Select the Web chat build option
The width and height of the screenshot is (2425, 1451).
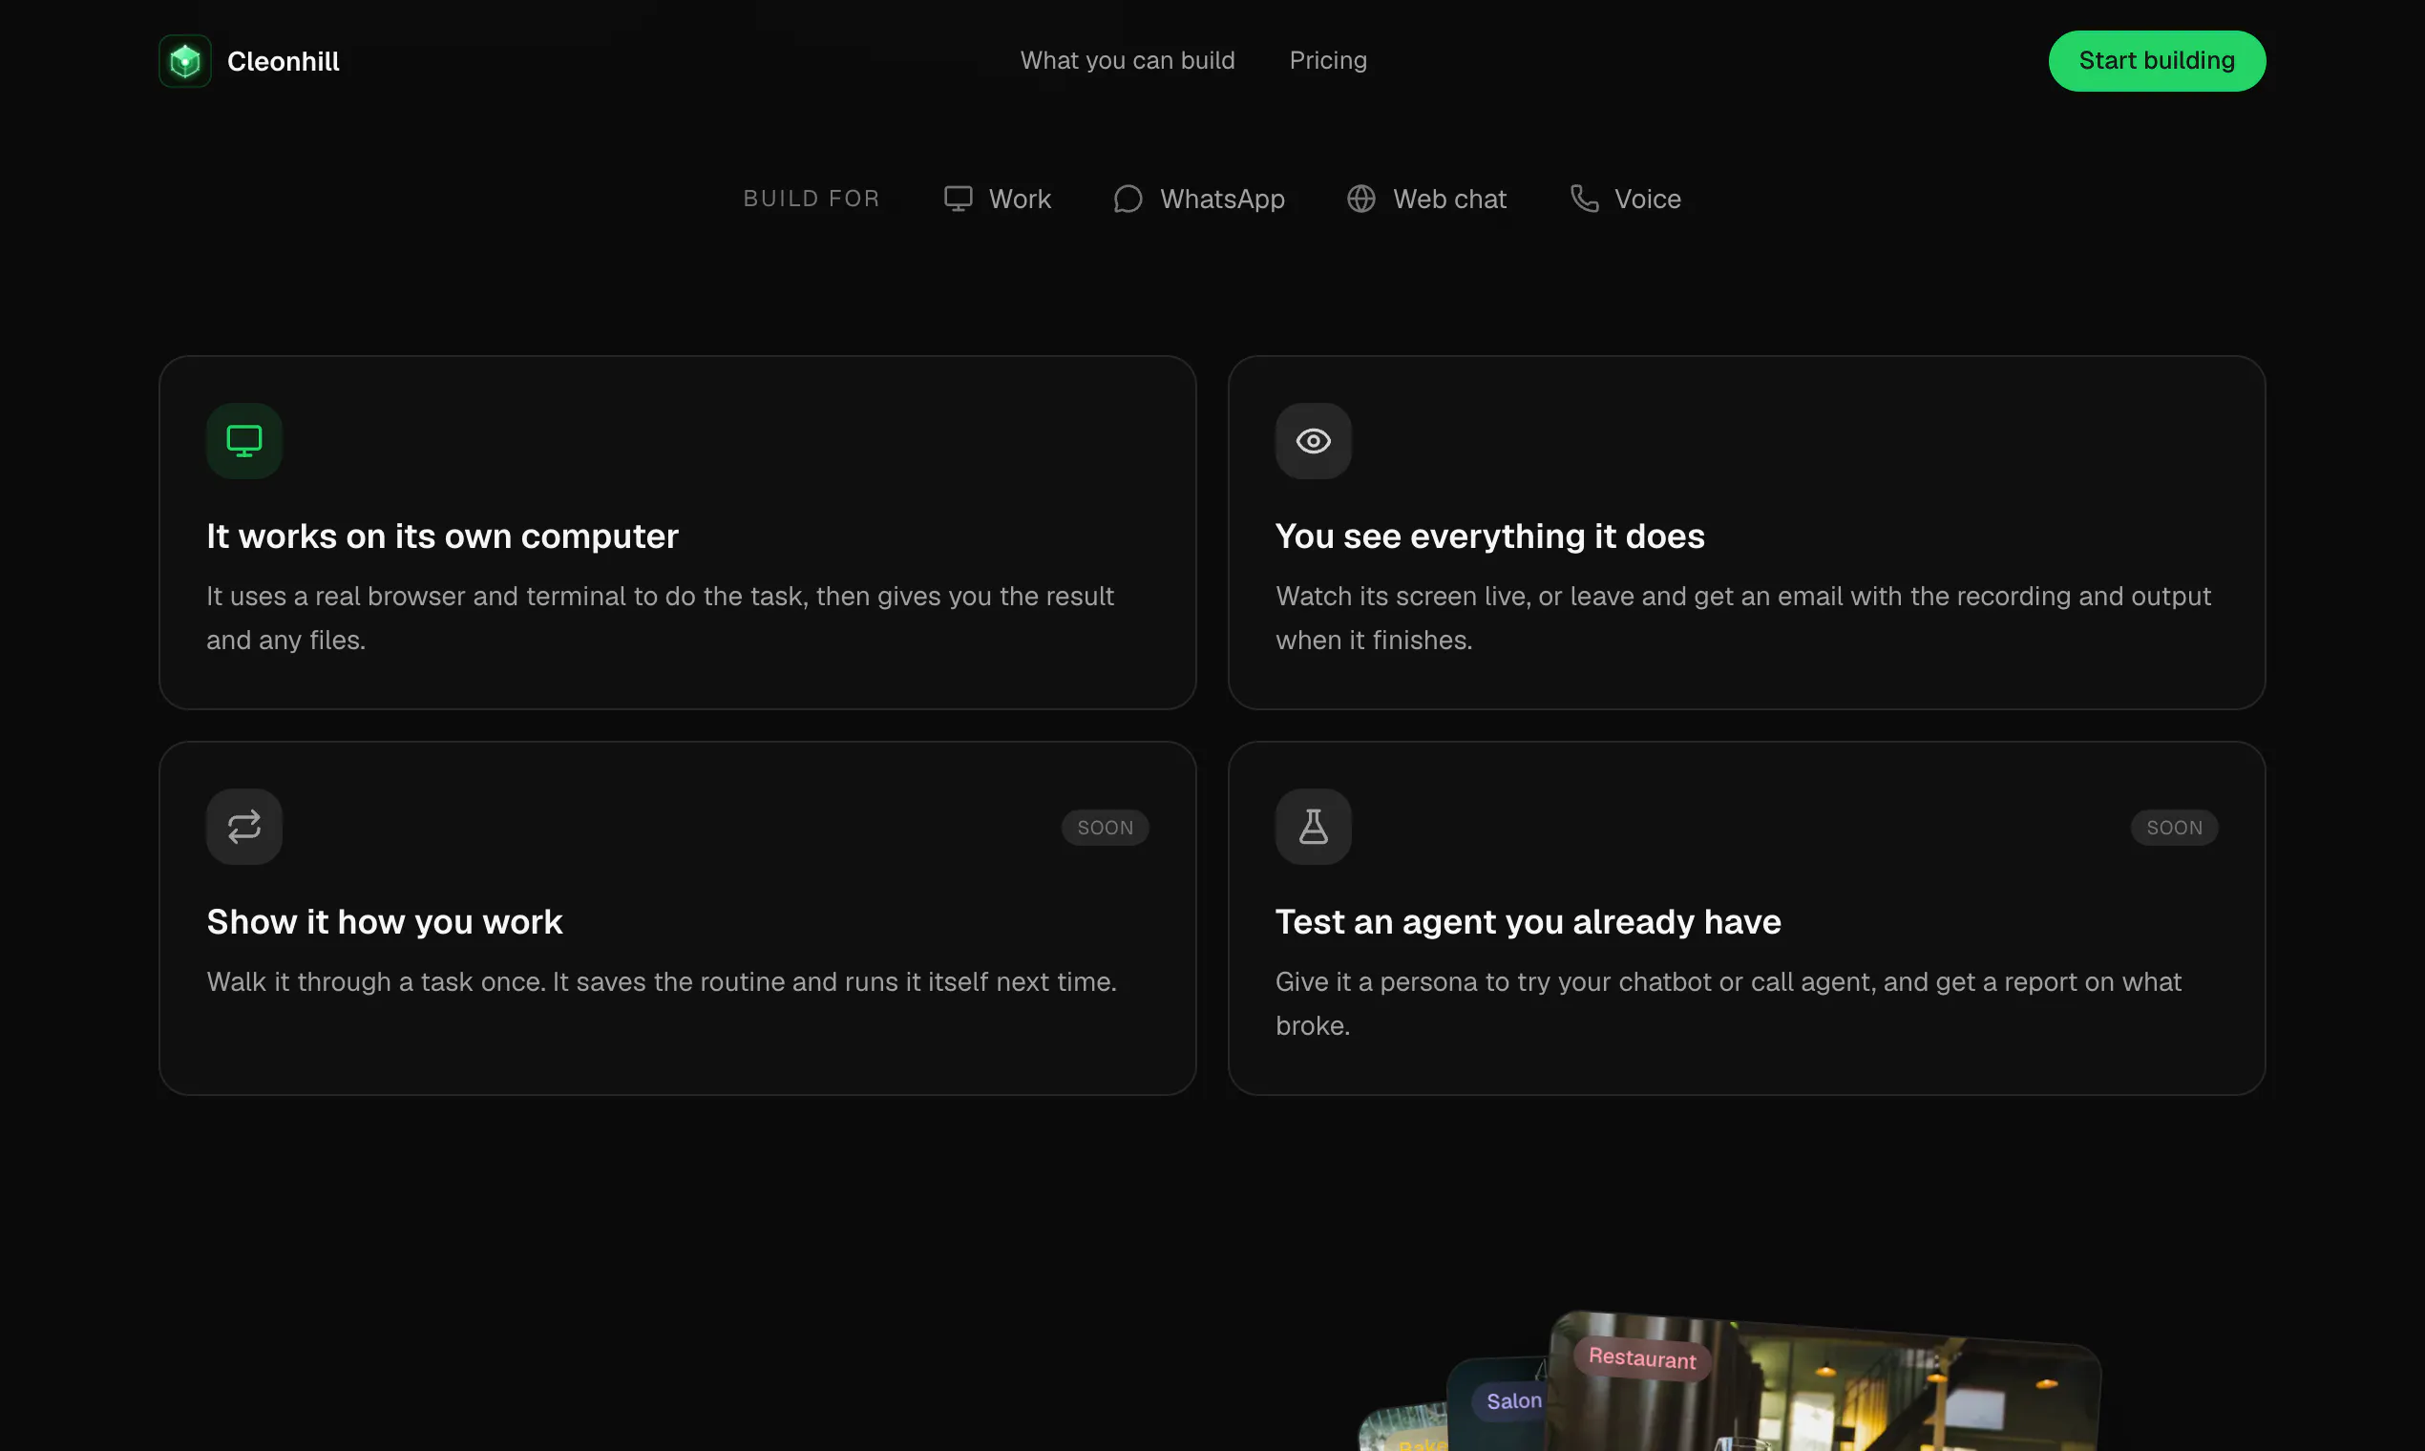[1426, 199]
